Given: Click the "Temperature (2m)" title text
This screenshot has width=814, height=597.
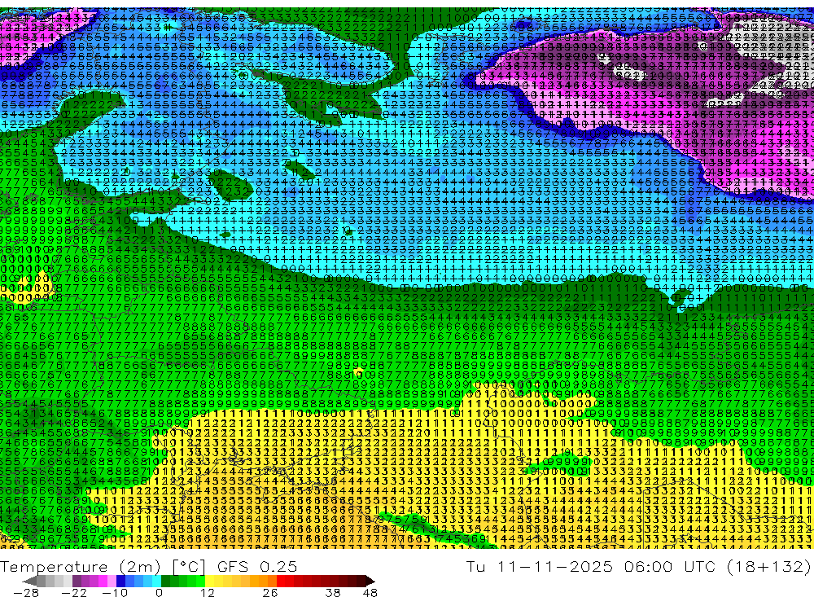Looking at the screenshot, I should (80, 567).
